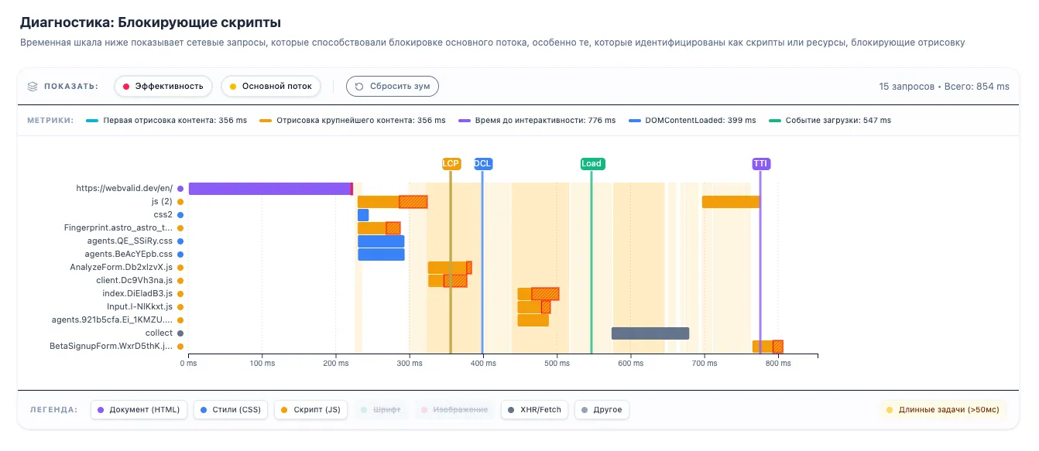
Task: Click the layers icon beside ПОКАЗАТЬ
Action: 33,87
